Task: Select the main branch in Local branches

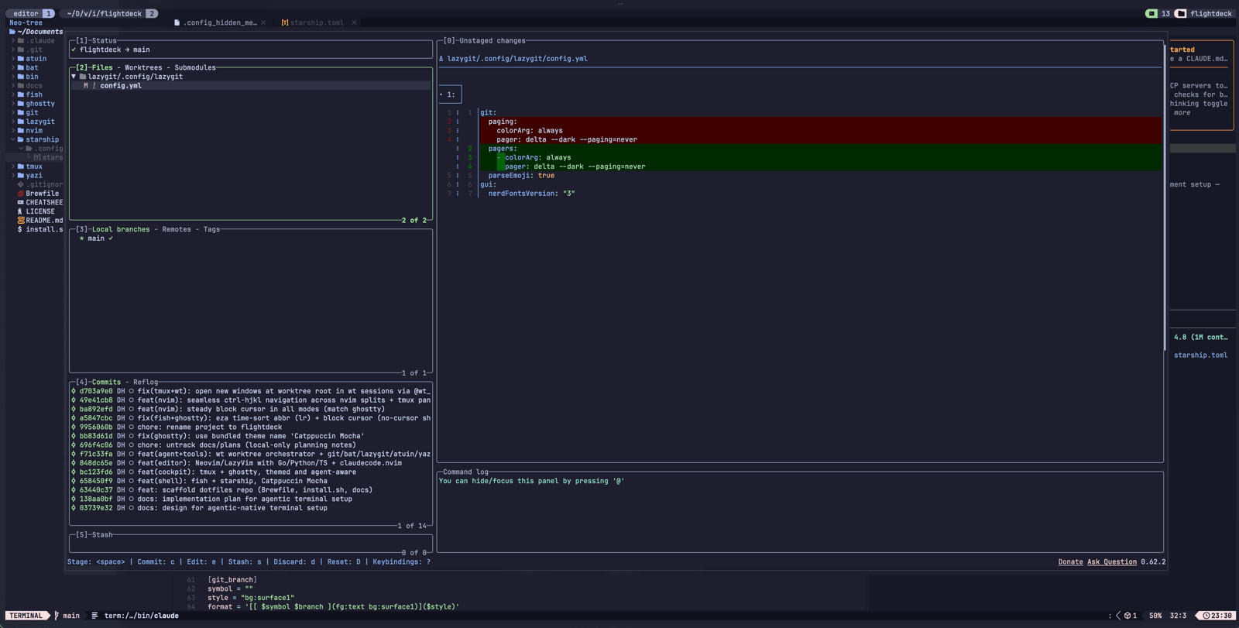Action: click(x=251, y=239)
